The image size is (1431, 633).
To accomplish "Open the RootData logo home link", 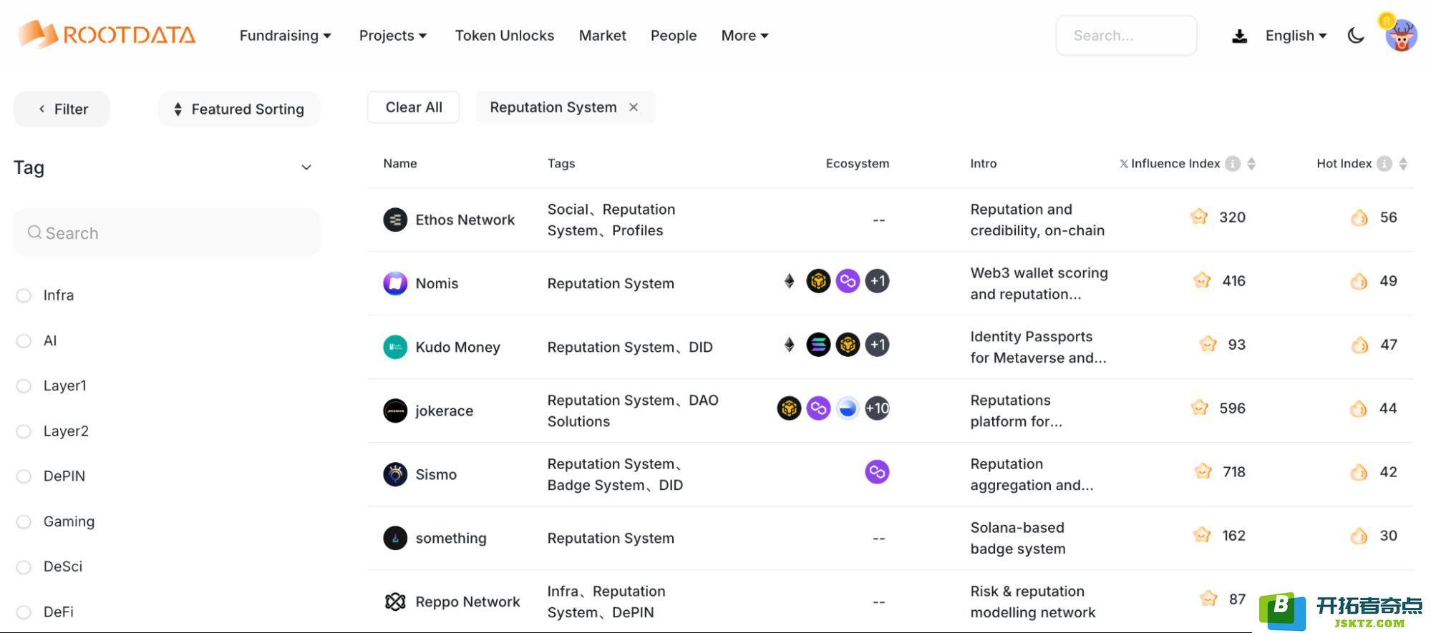I will click(106, 34).
